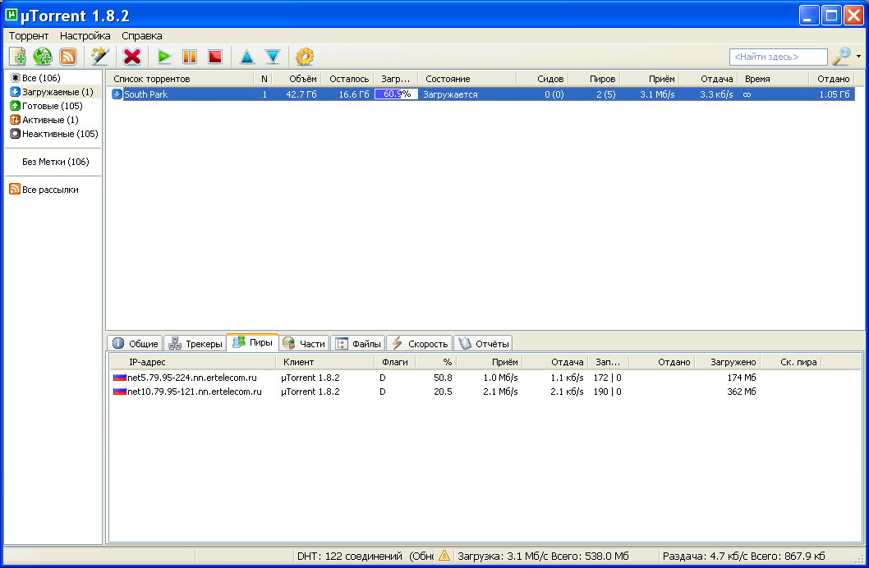Viewport: 869px width, 568px height.
Task: Switch to the Файлы tab
Action: pos(358,344)
